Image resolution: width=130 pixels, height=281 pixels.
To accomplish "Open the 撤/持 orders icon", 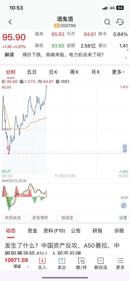I will (81, 264).
